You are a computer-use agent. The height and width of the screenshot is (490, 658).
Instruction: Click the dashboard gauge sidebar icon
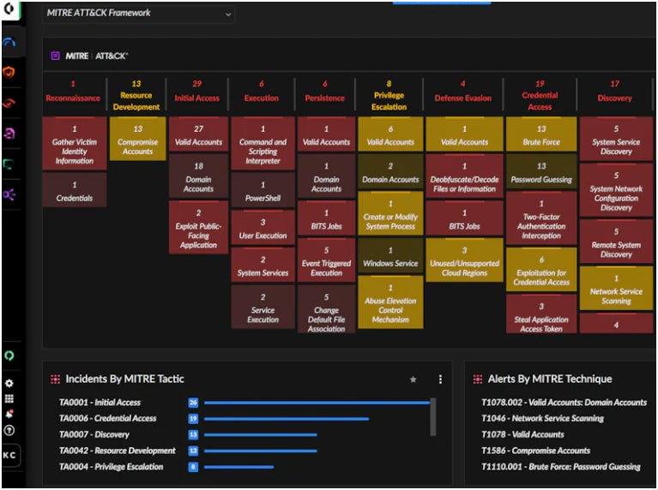pos(9,42)
